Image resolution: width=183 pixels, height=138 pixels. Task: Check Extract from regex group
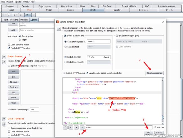[117, 36]
